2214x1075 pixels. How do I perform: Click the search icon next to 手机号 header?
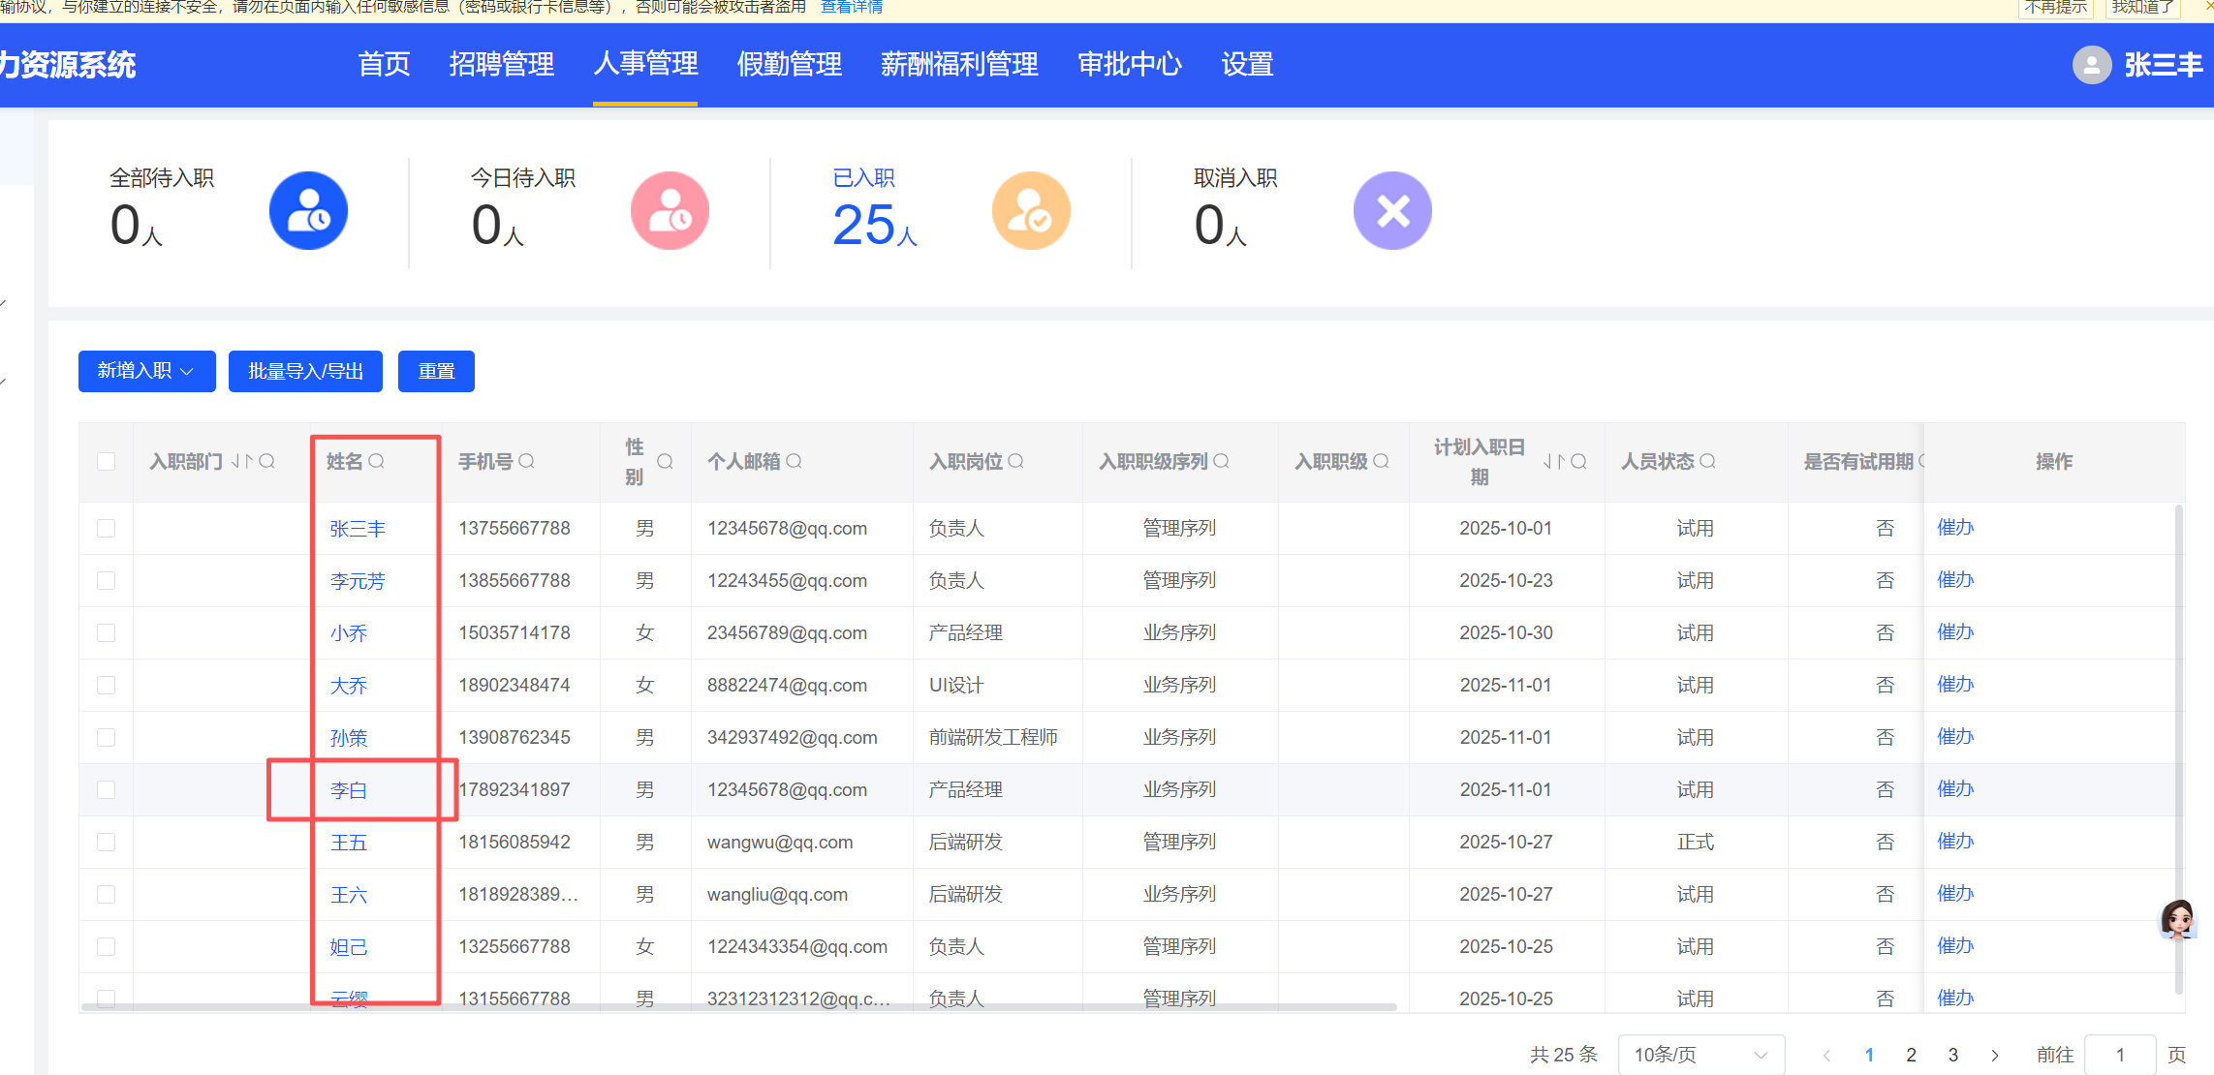(x=527, y=462)
